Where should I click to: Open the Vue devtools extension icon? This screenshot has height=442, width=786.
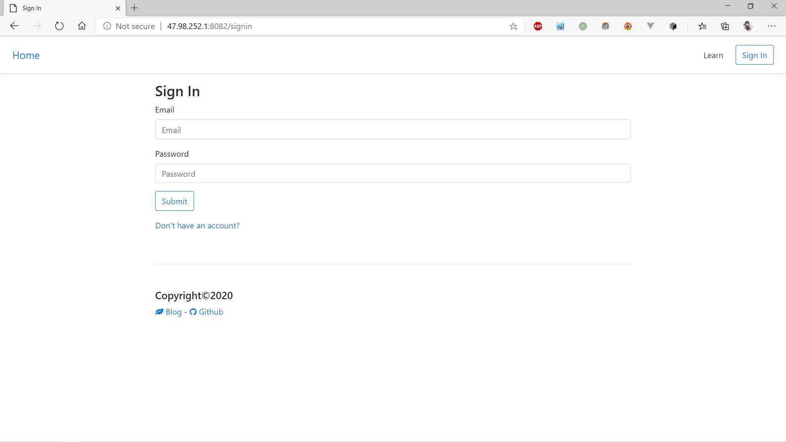click(x=650, y=26)
